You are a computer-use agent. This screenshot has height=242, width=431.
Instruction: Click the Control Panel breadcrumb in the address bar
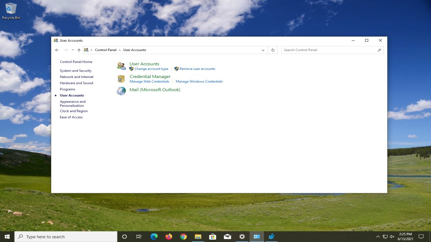105,50
